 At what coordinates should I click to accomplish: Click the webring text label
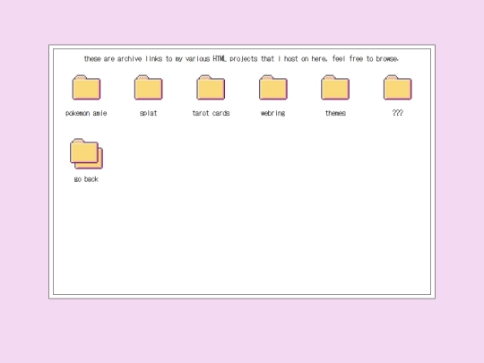click(x=272, y=113)
